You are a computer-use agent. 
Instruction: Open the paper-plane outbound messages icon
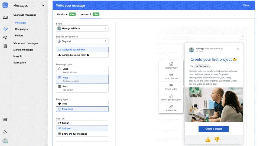pos(5,29)
